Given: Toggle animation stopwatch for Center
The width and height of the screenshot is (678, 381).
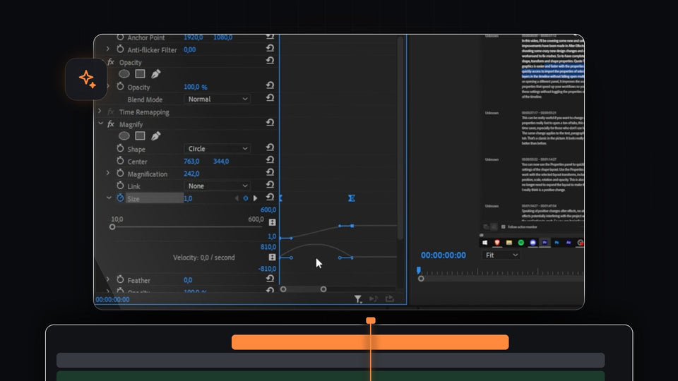Looking at the screenshot, I should [x=120, y=161].
